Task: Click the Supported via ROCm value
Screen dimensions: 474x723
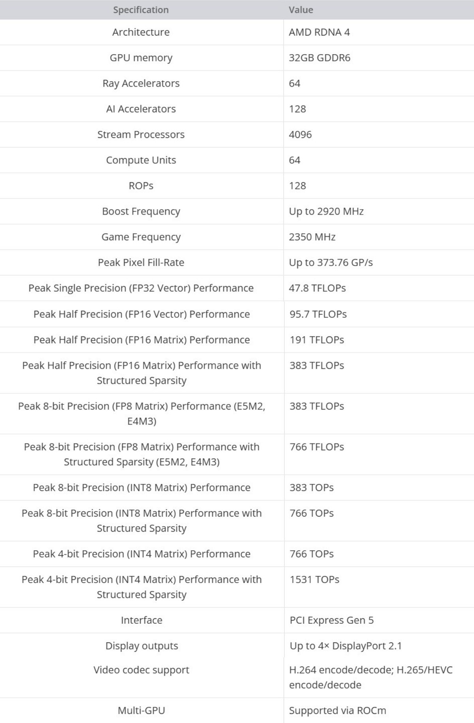Action: (x=337, y=711)
